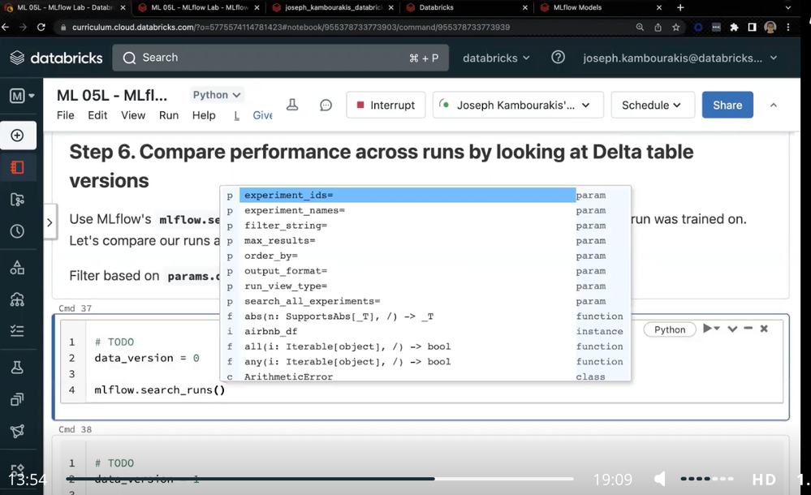Toggle the bookmark star in the address bar
This screenshot has height=495, width=811.
coord(676,26)
